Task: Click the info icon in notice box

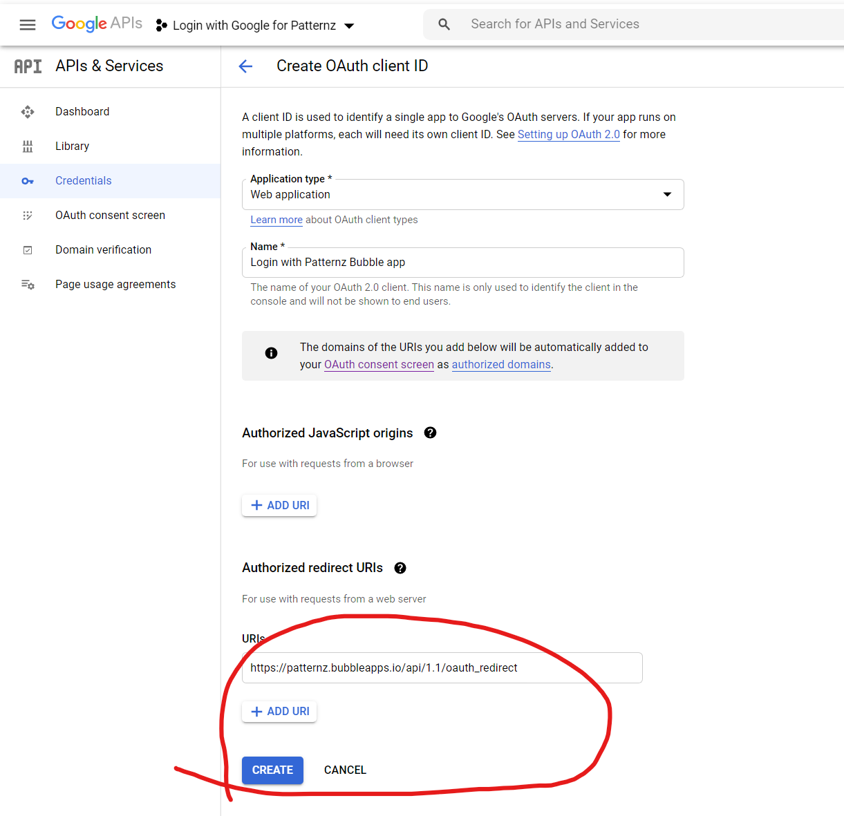Action: point(272,353)
